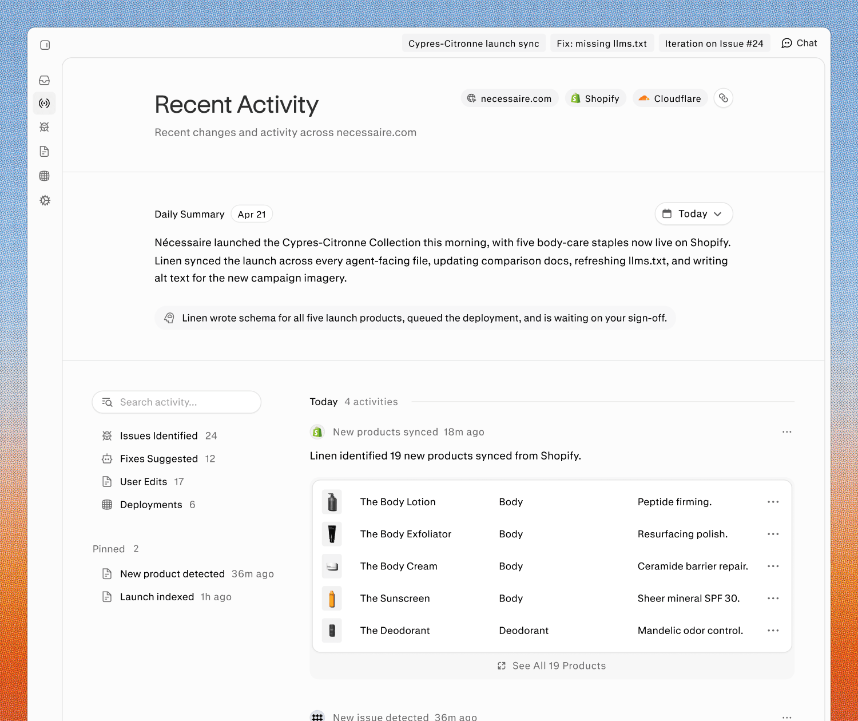The image size is (858, 721).
Task: Click The Deodorant product thumbnail
Action: pyautogui.click(x=332, y=630)
